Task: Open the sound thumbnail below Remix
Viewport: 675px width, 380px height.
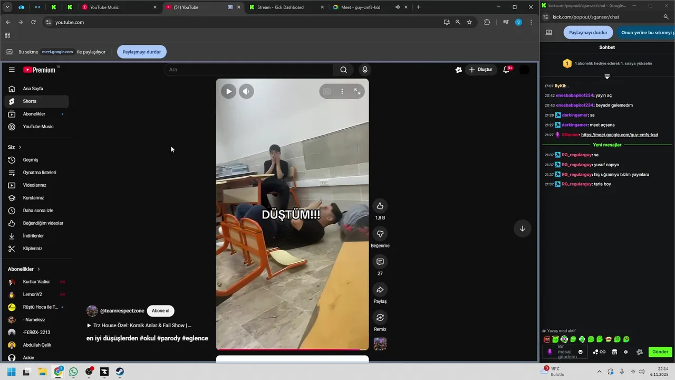Action: pyautogui.click(x=380, y=344)
